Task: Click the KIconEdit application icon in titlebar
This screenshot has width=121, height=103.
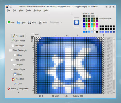Action: tap(7, 7)
